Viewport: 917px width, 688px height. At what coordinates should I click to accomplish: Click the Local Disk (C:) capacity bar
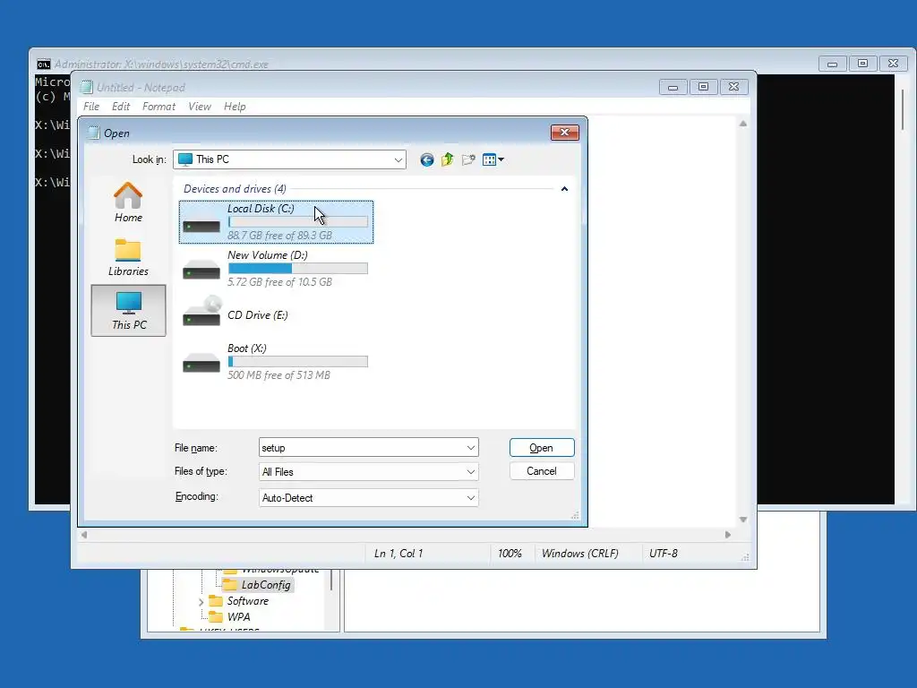297,222
